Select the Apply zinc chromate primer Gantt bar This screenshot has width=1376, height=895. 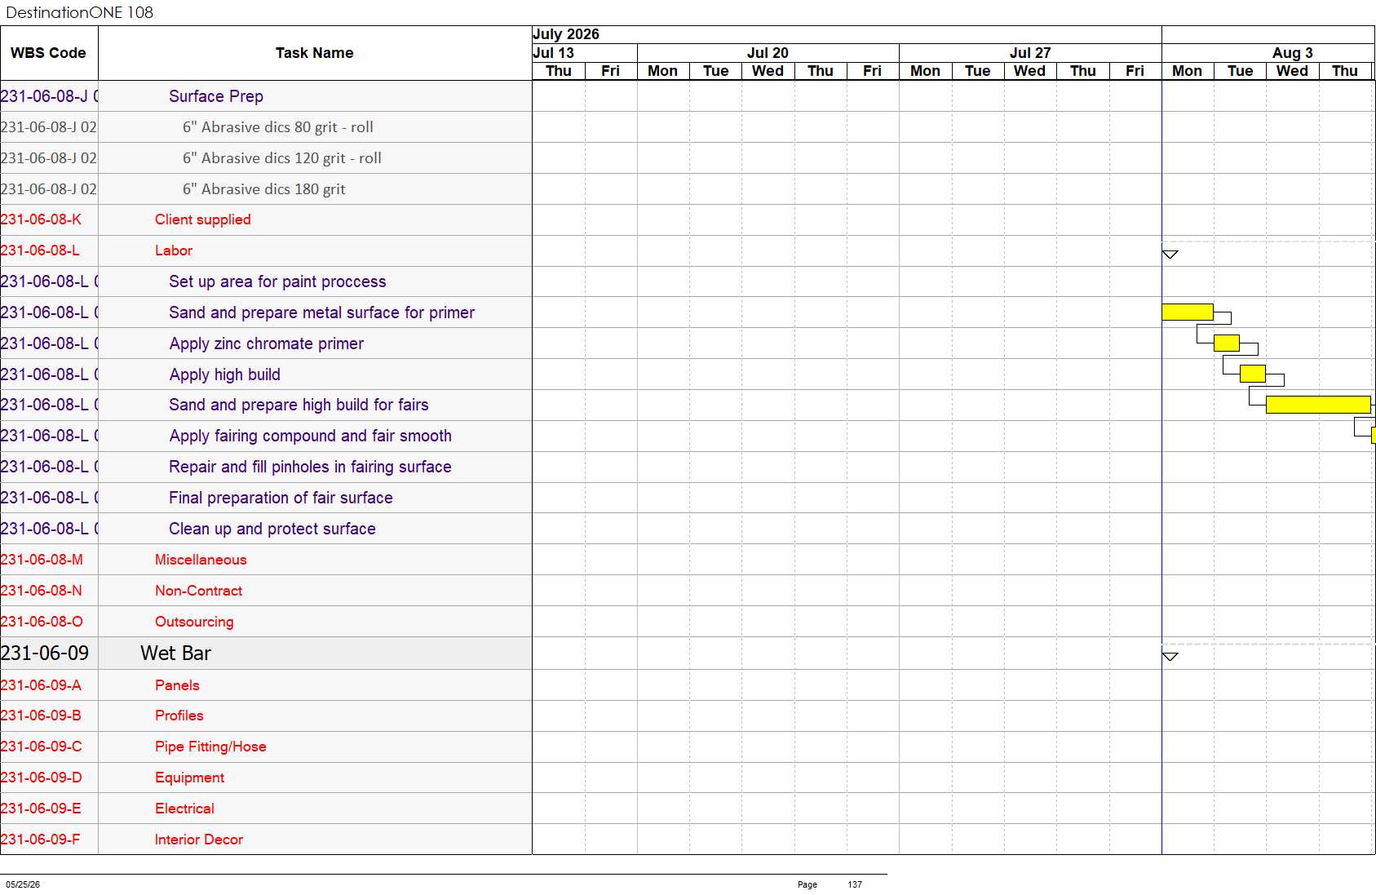tap(1227, 343)
